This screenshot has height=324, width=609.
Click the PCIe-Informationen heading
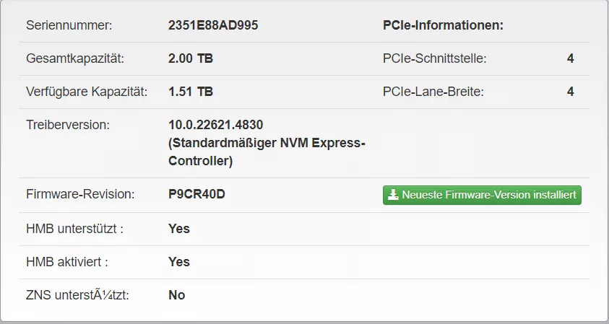tap(443, 25)
